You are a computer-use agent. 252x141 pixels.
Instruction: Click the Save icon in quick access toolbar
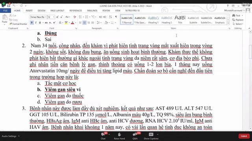coord(9,6)
